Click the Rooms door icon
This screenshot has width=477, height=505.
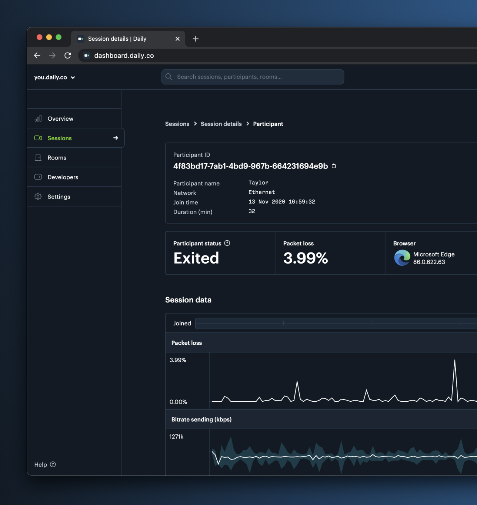tap(38, 157)
